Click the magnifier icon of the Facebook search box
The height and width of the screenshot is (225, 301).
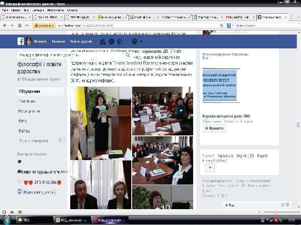click(128, 55)
